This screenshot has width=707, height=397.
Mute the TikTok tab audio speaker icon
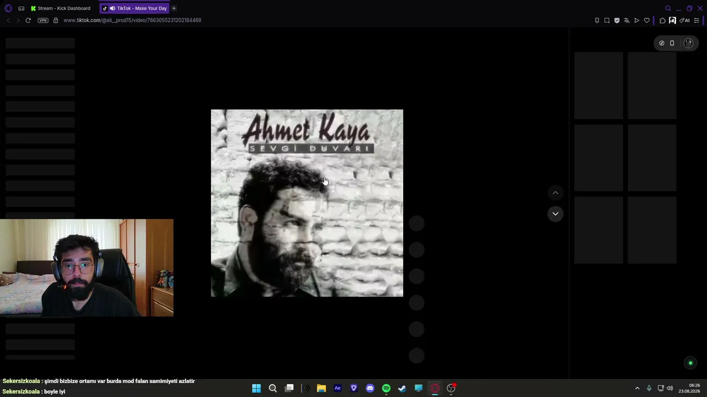(112, 8)
